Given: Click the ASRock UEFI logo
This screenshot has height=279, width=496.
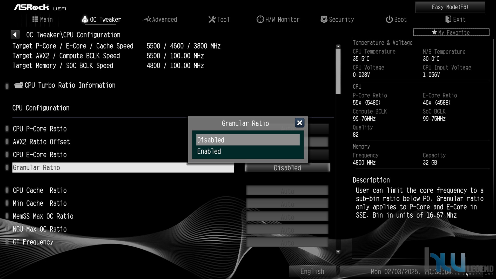Looking at the screenshot, I should (x=40, y=8).
